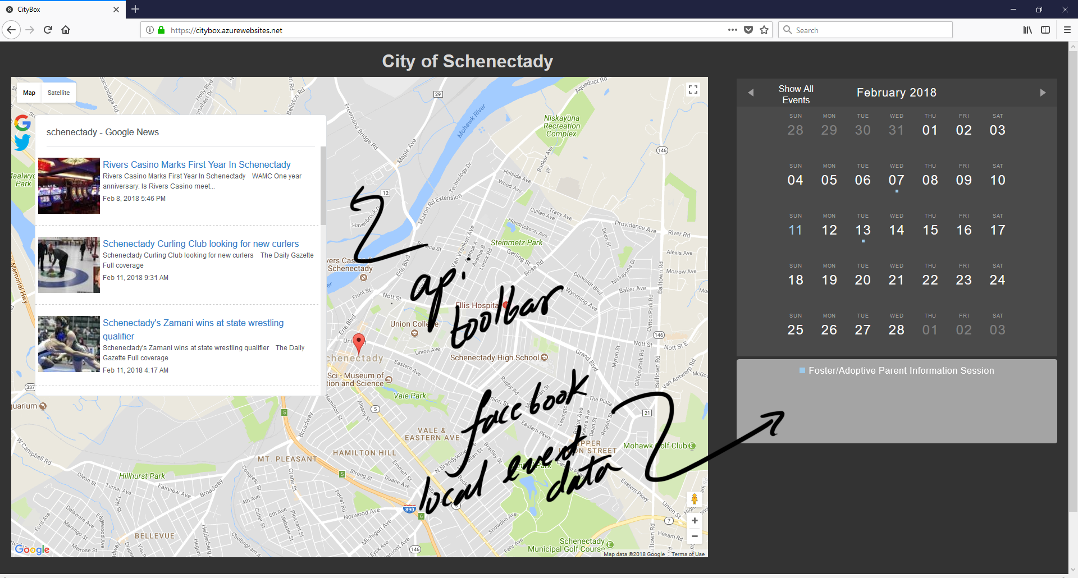1078x578 pixels.
Task: Open the Pocket save icon
Action: pyautogui.click(x=748, y=30)
